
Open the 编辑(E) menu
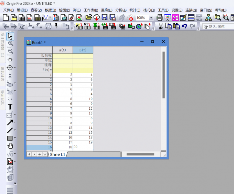[x=22, y=10]
